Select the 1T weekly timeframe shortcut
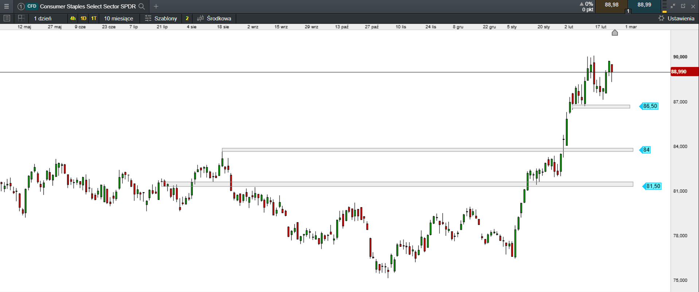The width and height of the screenshot is (699, 292). click(x=94, y=18)
